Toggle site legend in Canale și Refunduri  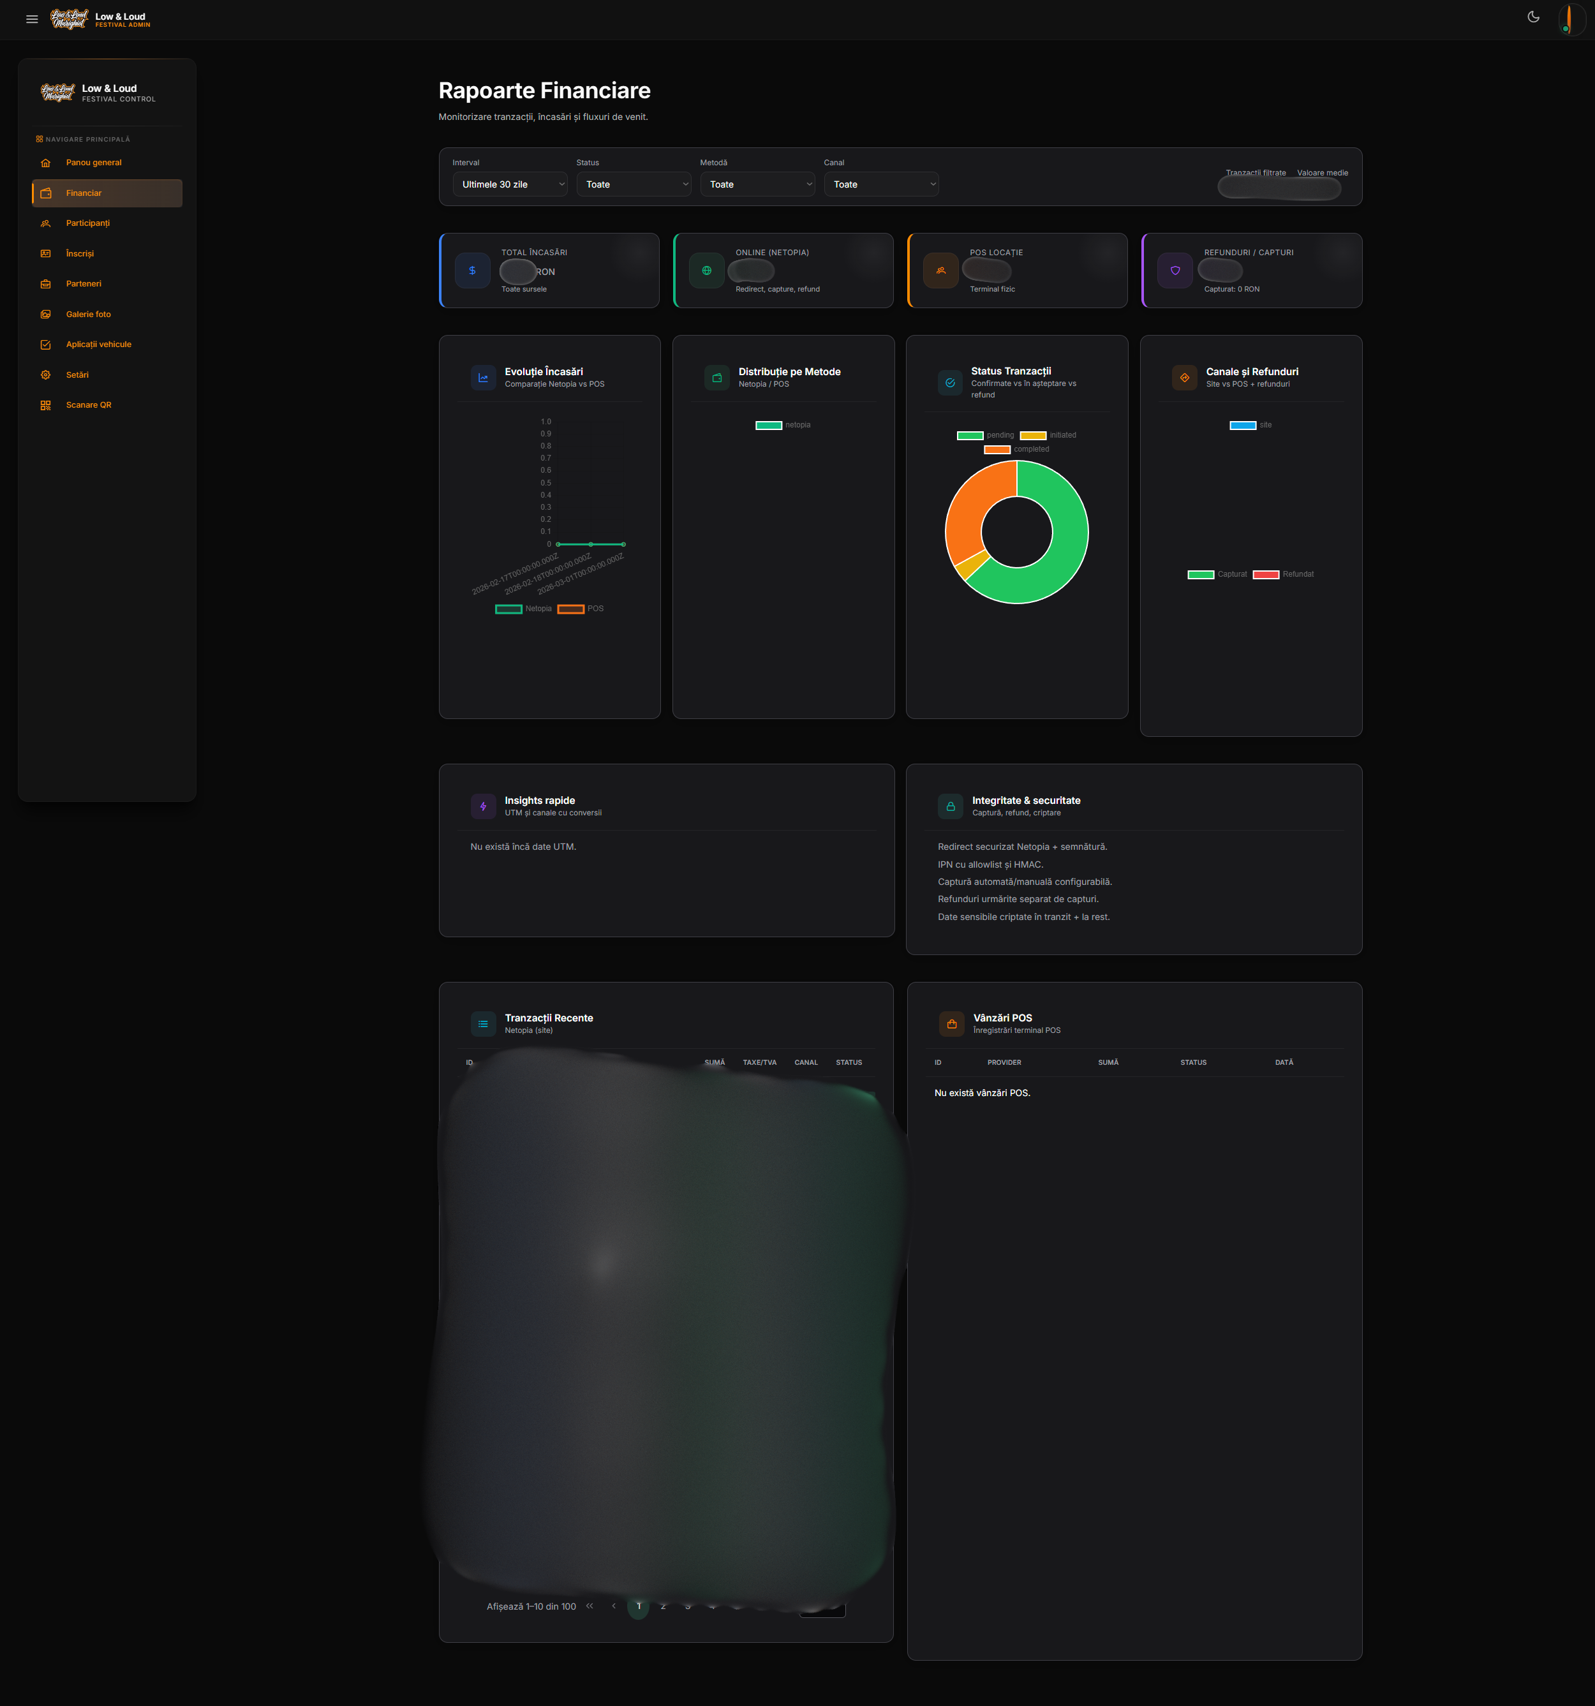pyautogui.click(x=1251, y=426)
